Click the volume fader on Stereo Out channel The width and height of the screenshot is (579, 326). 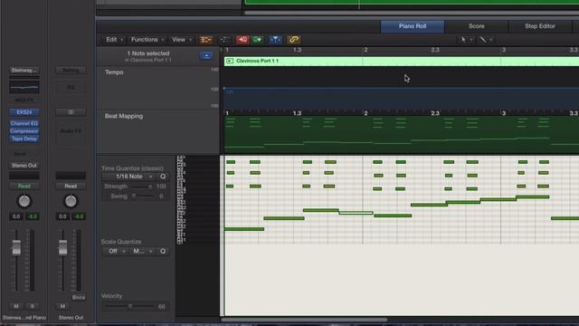coord(62,247)
